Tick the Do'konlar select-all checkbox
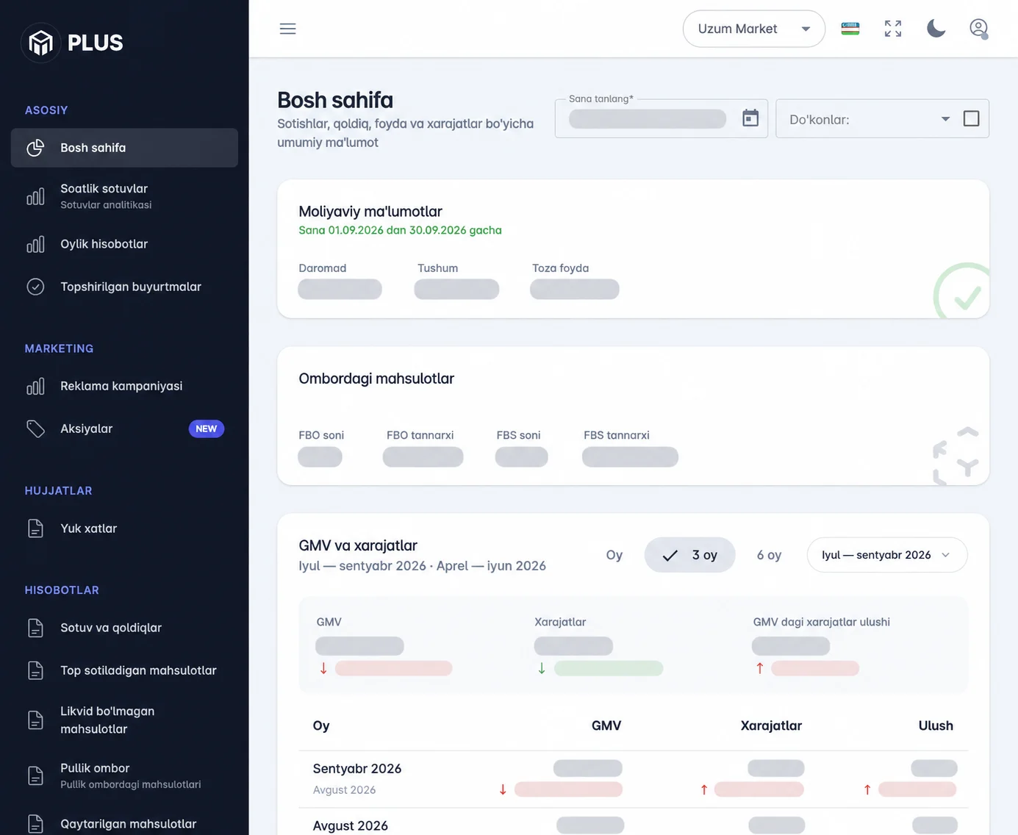Screen dimensions: 1018x835 click(971, 118)
